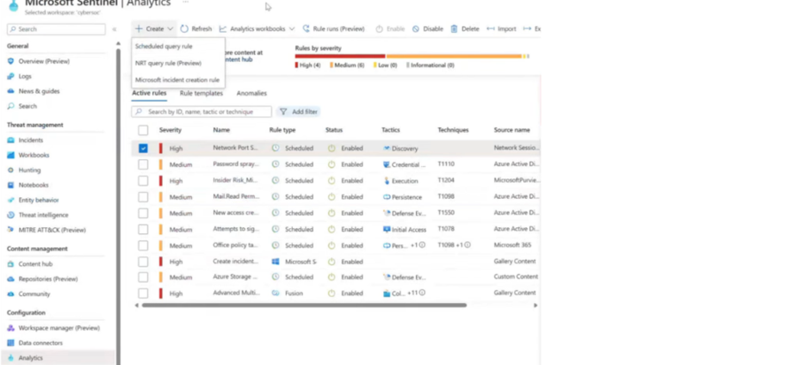Image resolution: width=793 pixels, height=365 pixels.
Task: Click the Rule runs (Preview) icon
Action: [306, 28]
